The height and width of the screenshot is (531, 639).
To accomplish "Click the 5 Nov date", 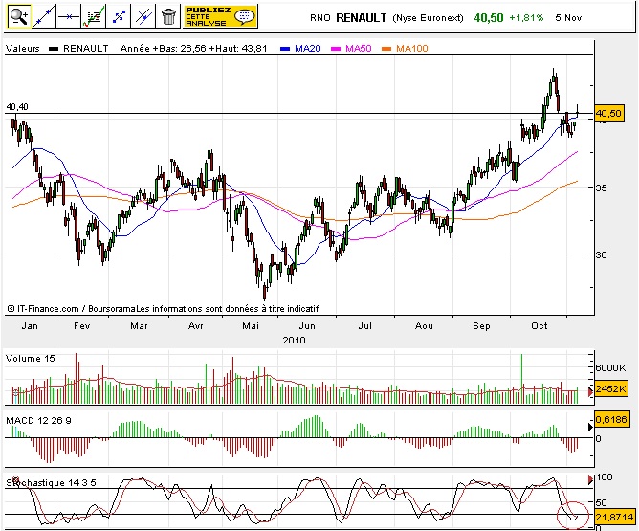I will pyautogui.click(x=568, y=18).
